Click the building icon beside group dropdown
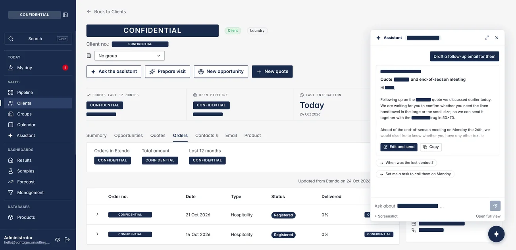This screenshot has width=516, height=250. 89,56
